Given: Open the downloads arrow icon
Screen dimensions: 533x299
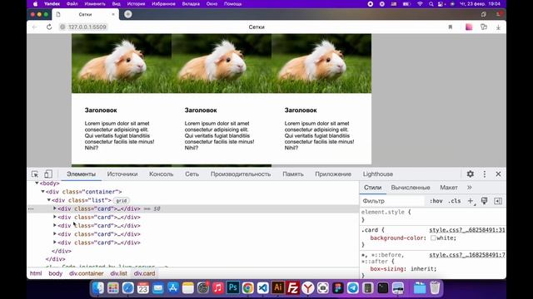Looking at the screenshot, I should 498,27.
